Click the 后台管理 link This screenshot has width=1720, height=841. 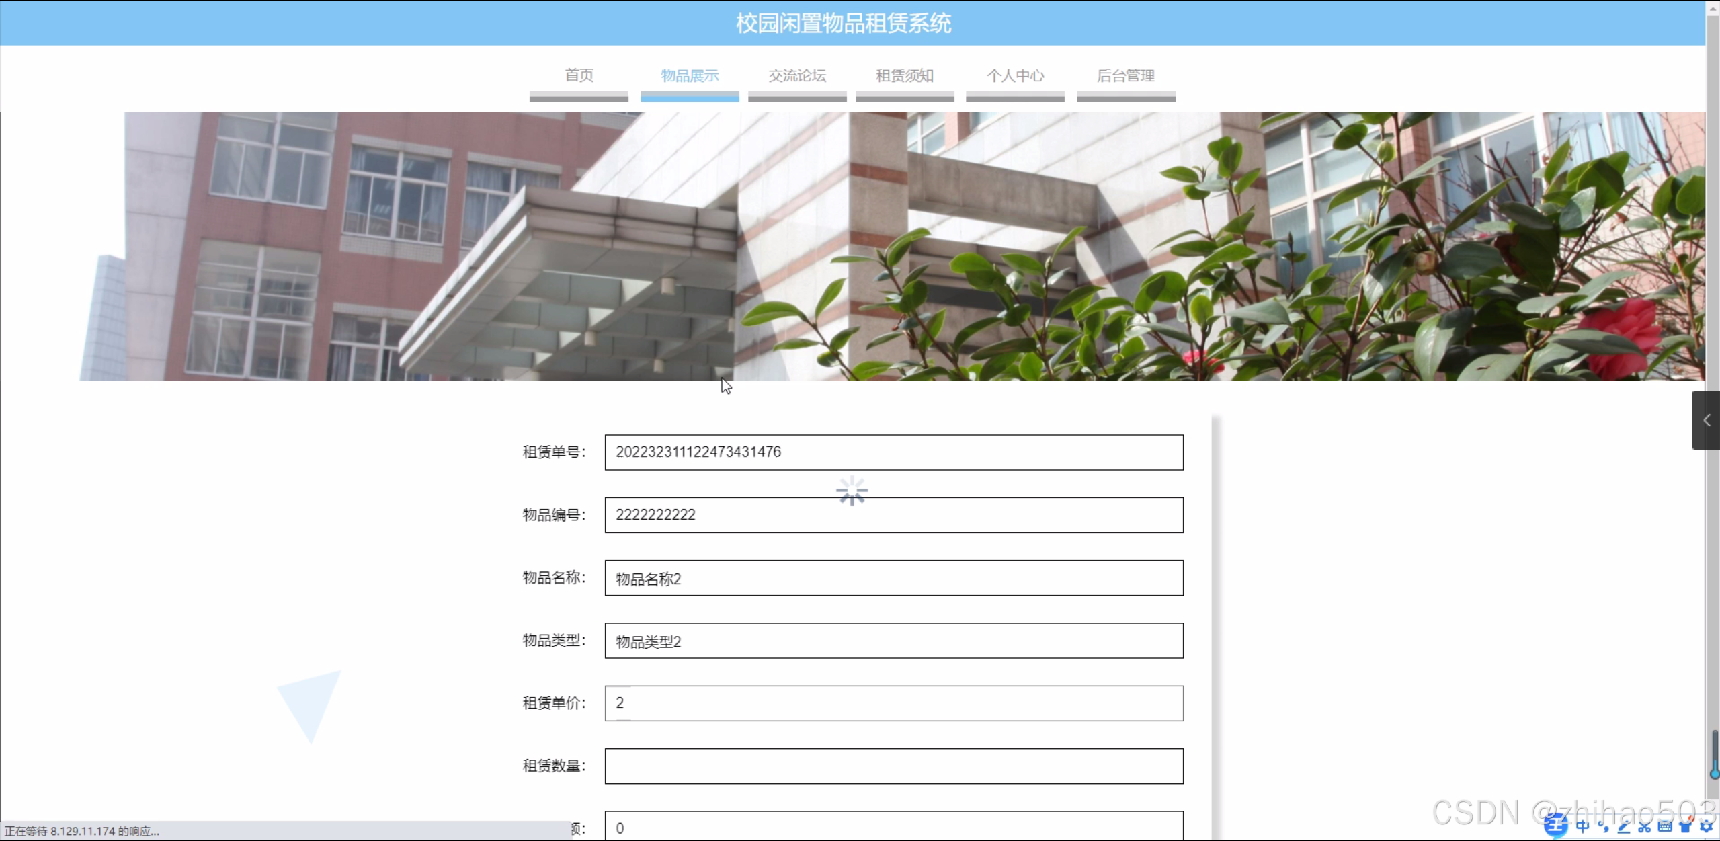point(1126,76)
